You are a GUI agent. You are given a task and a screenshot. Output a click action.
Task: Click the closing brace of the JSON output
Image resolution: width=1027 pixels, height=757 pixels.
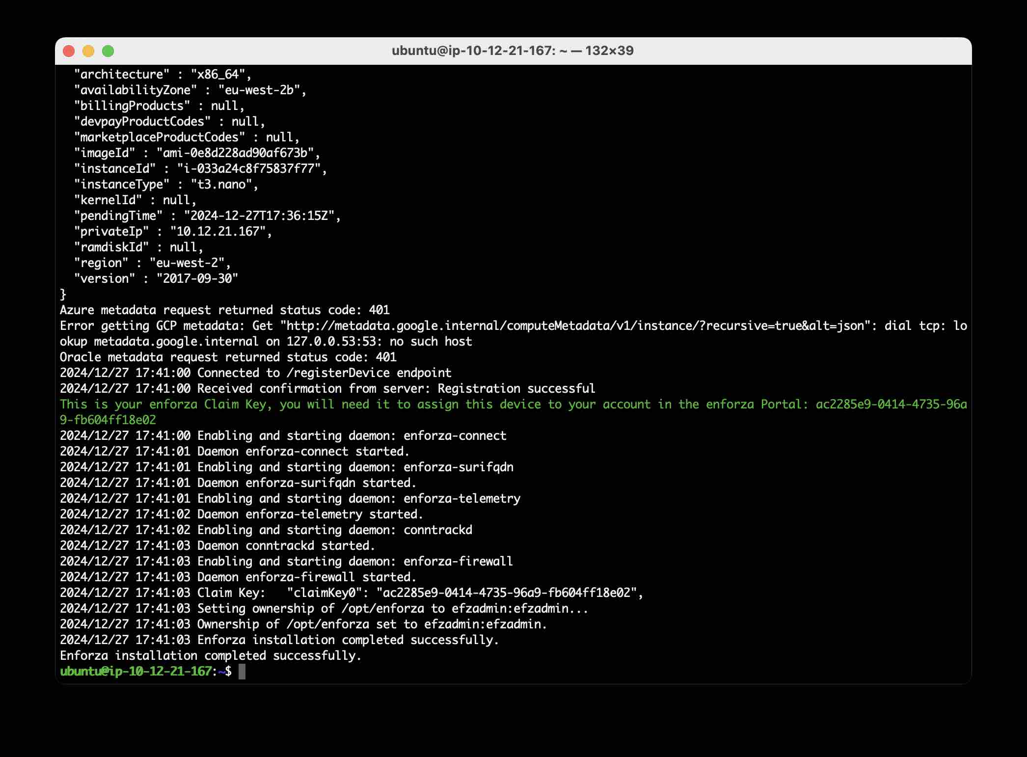pos(63,294)
